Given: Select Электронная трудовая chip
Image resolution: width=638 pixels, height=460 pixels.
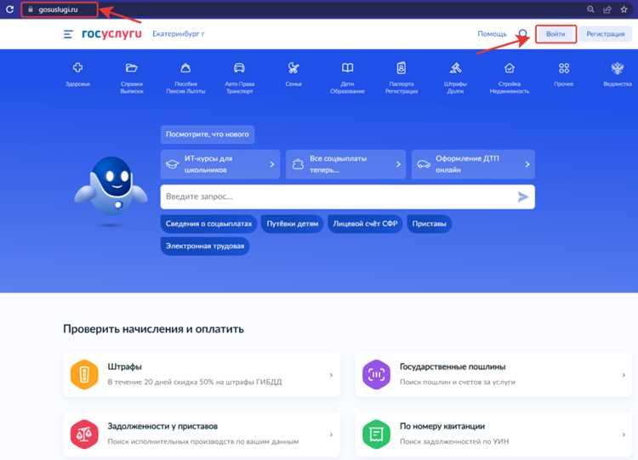Looking at the screenshot, I should coord(205,246).
